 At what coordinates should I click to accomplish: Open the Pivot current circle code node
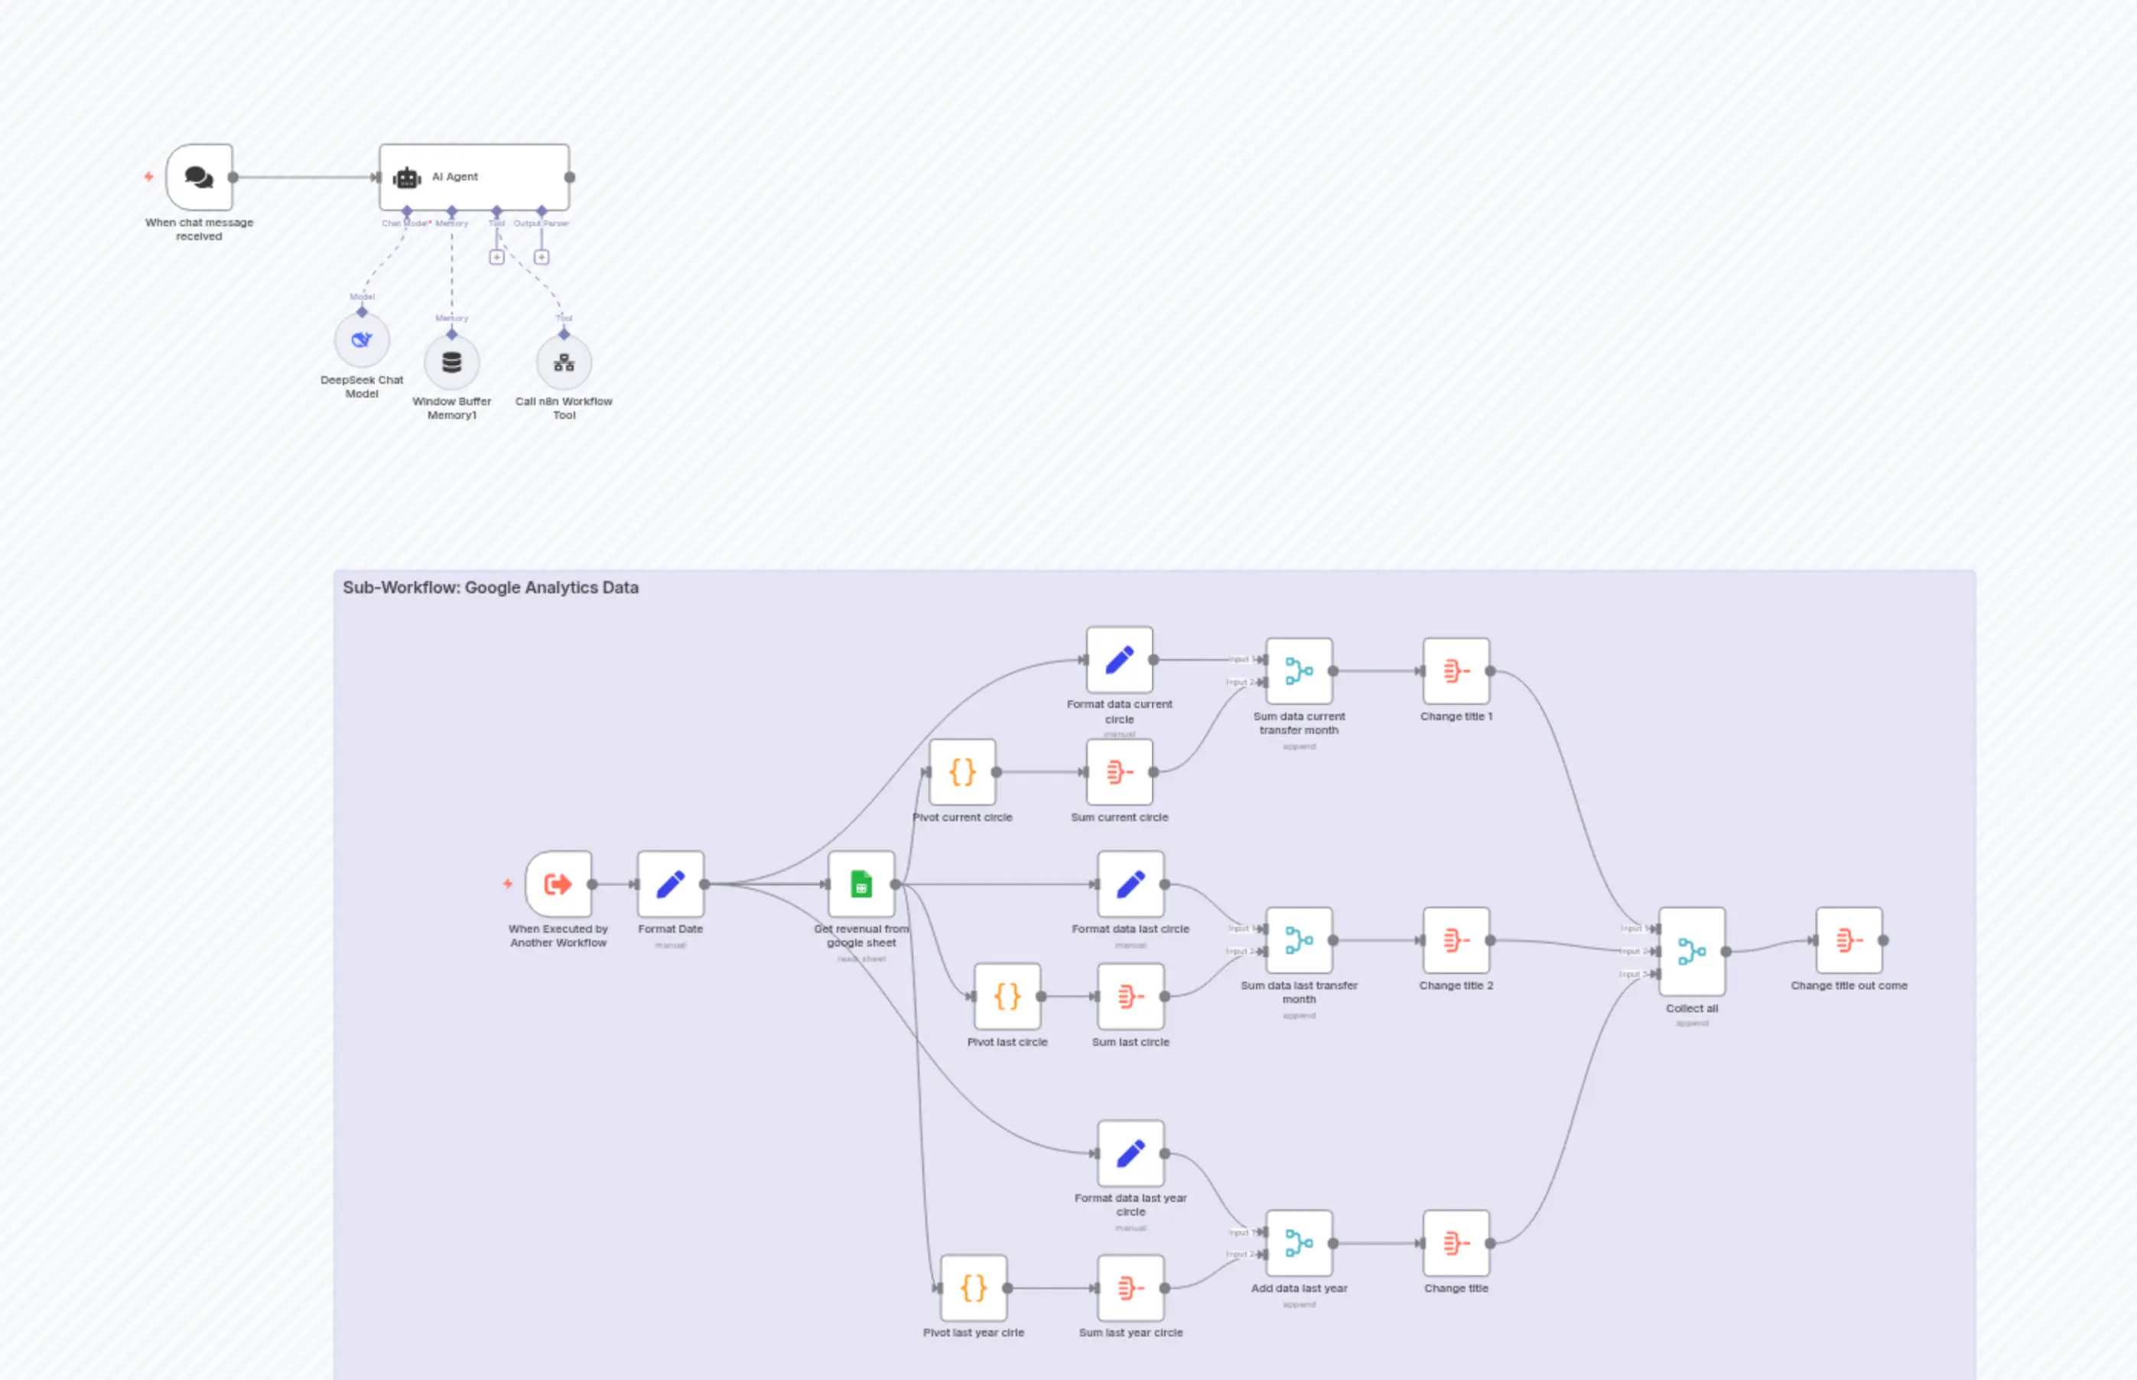[963, 771]
